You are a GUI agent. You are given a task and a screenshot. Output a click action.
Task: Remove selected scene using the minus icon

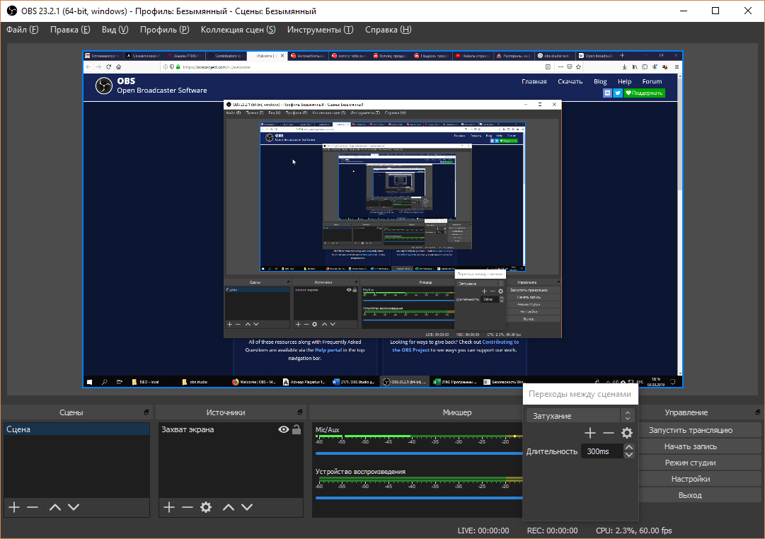click(32, 507)
